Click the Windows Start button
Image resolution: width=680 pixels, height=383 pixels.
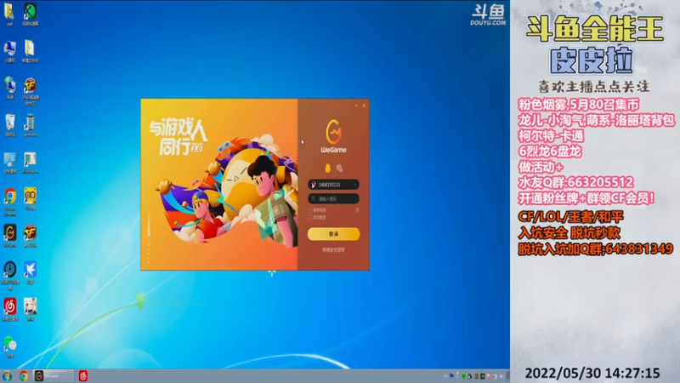click(8, 375)
